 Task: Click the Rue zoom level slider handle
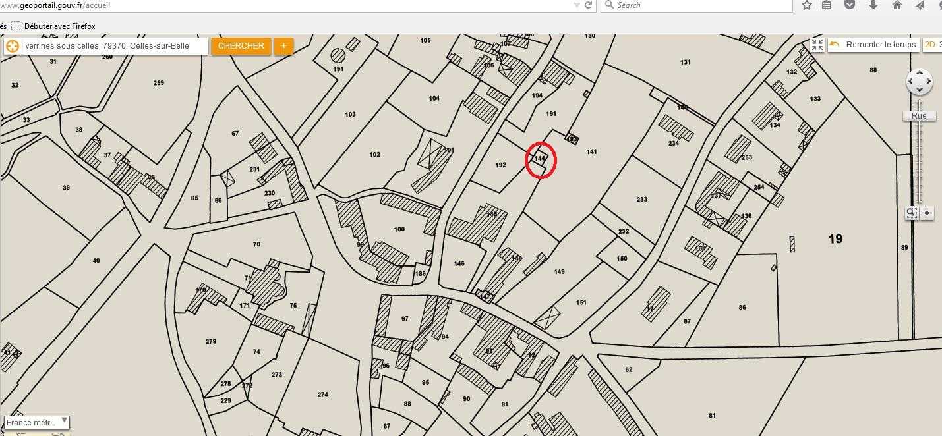(x=919, y=116)
